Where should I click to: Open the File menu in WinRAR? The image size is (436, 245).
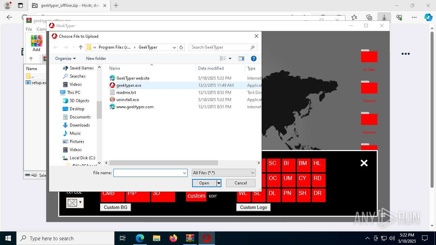pos(29,29)
